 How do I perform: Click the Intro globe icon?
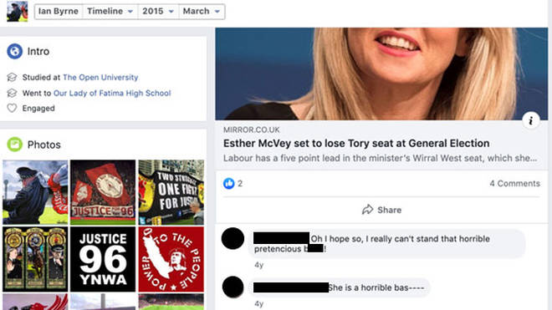[14, 51]
